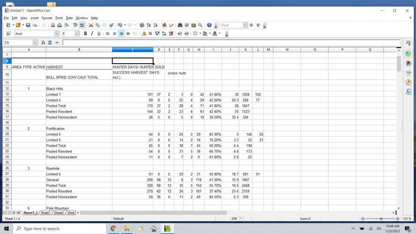
Task: Open the Format menu
Action: (x=47, y=18)
